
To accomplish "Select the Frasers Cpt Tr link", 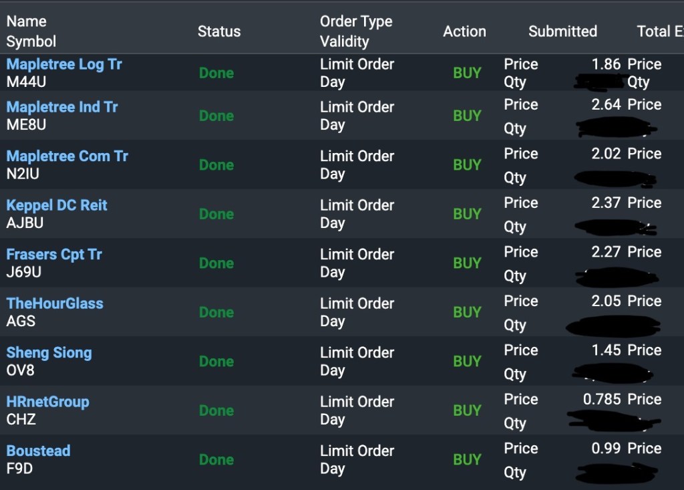I will pyautogui.click(x=54, y=255).
